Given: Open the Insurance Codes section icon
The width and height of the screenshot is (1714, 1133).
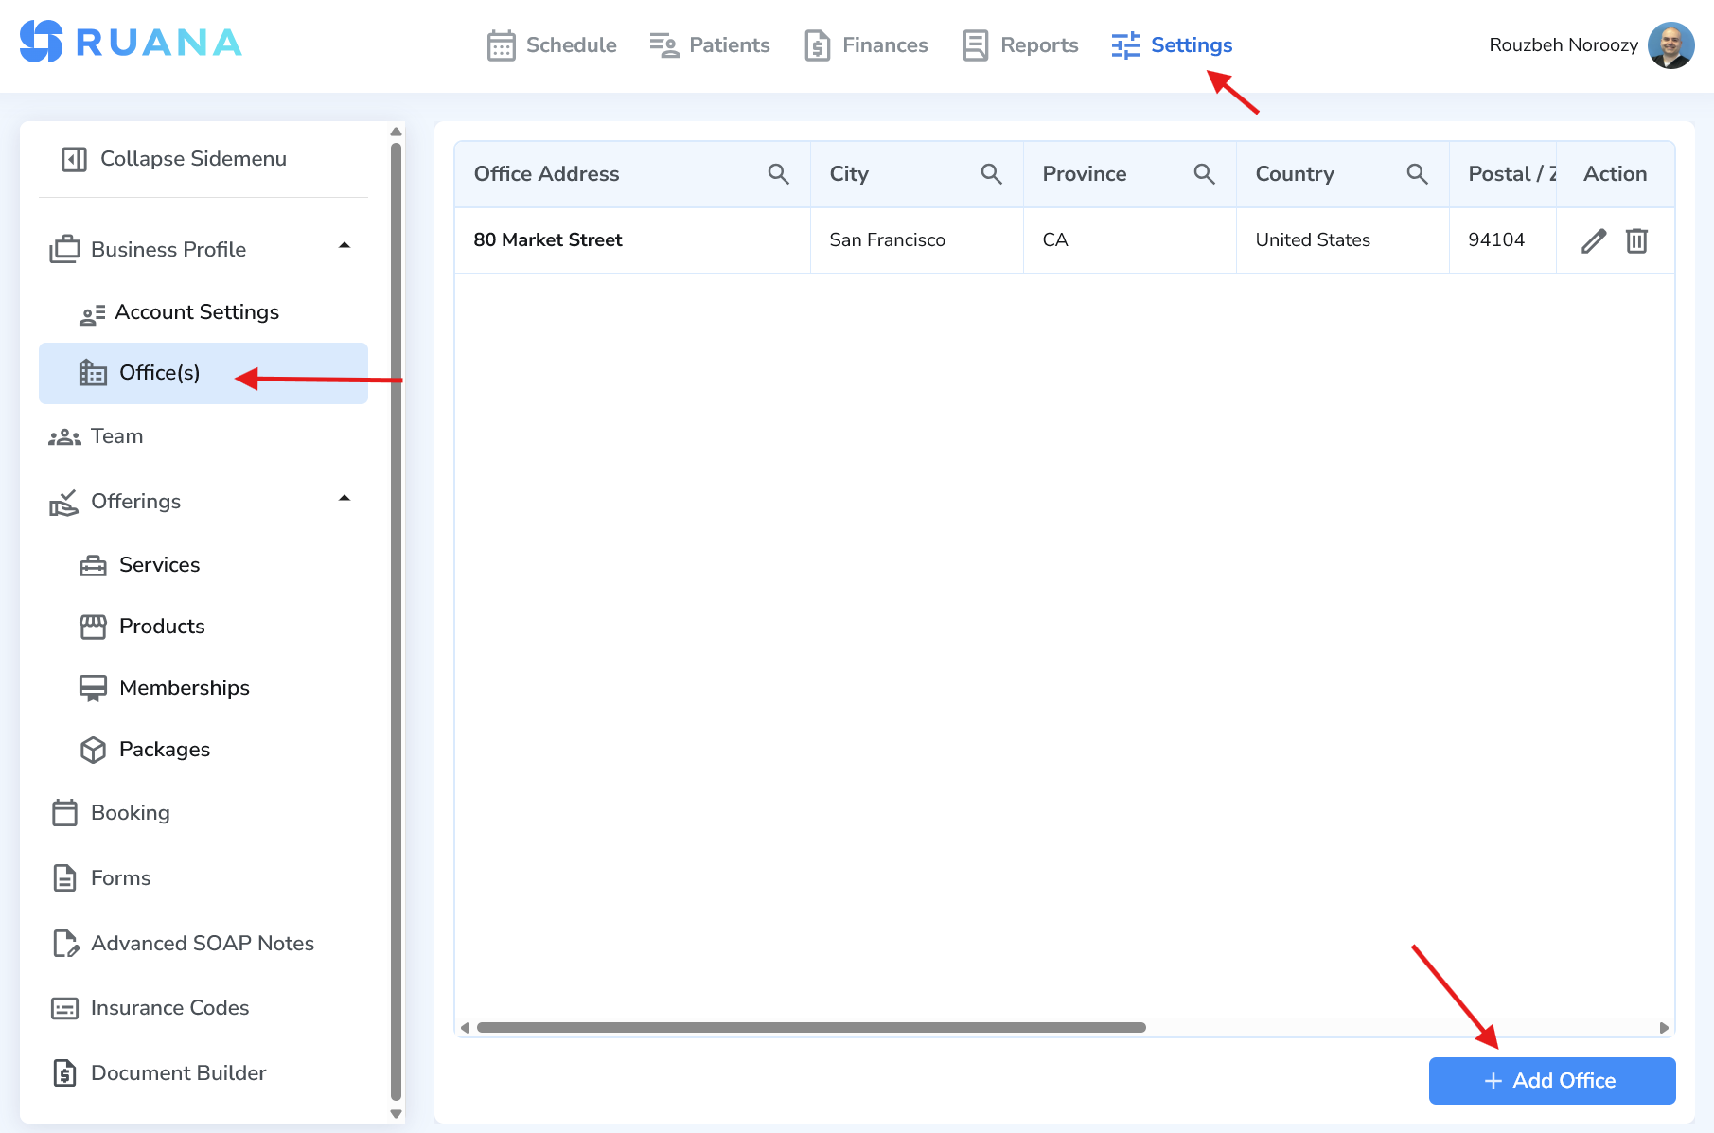Looking at the screenshot, I should (63, 1007).
